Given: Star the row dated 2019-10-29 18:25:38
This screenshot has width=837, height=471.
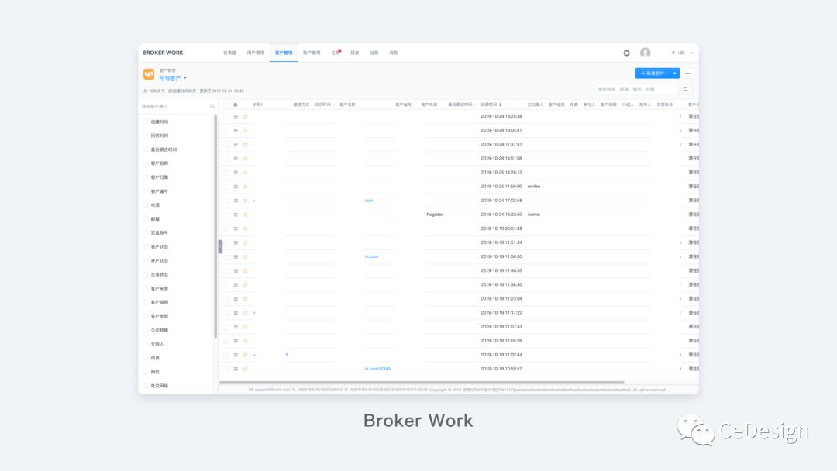Looking at the screenshot, I should (x=246, y=116).
